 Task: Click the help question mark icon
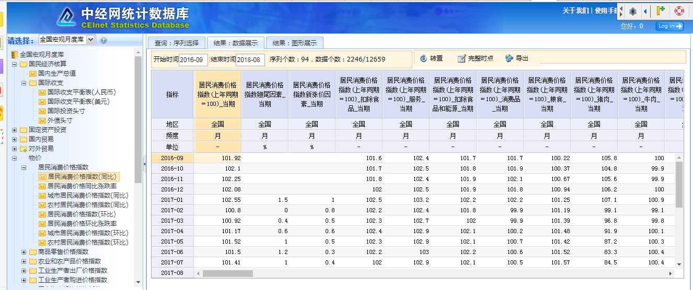tap(103, 40)
